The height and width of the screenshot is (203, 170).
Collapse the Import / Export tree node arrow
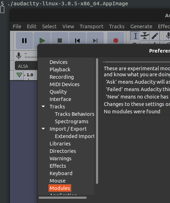pos(43,129)
